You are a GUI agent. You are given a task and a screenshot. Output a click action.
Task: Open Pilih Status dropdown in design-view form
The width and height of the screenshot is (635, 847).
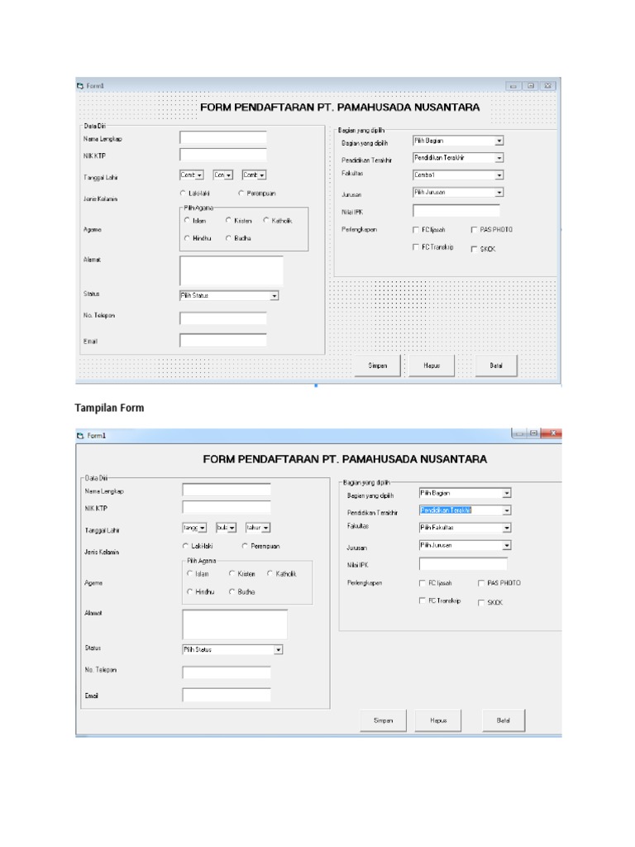pos(229,295)
